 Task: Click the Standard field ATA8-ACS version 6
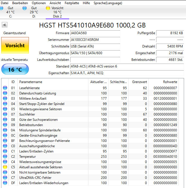click(x=127, y=66)
